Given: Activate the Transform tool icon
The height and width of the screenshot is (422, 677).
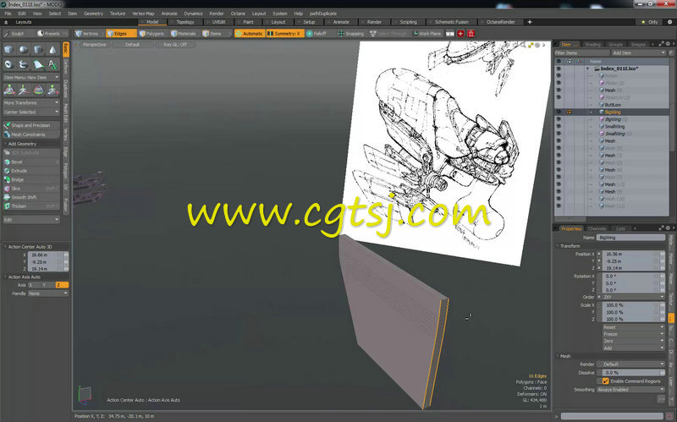Looking at the screenshot, I should click(x=9, y=90).
